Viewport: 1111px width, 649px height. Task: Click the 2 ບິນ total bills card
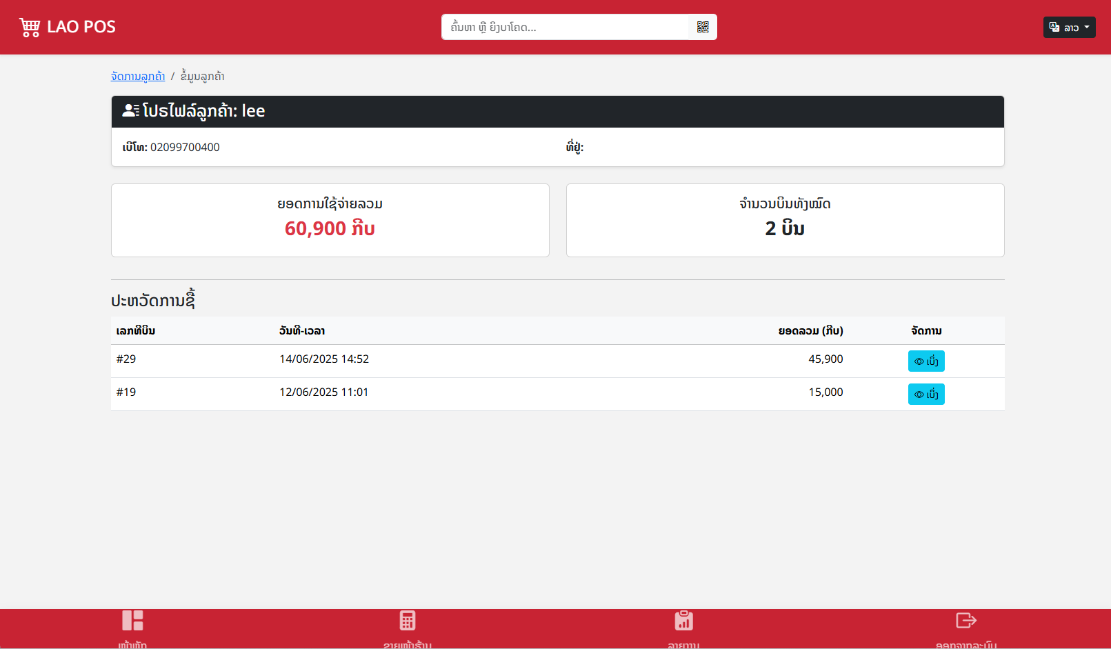[x=785, y=221]
